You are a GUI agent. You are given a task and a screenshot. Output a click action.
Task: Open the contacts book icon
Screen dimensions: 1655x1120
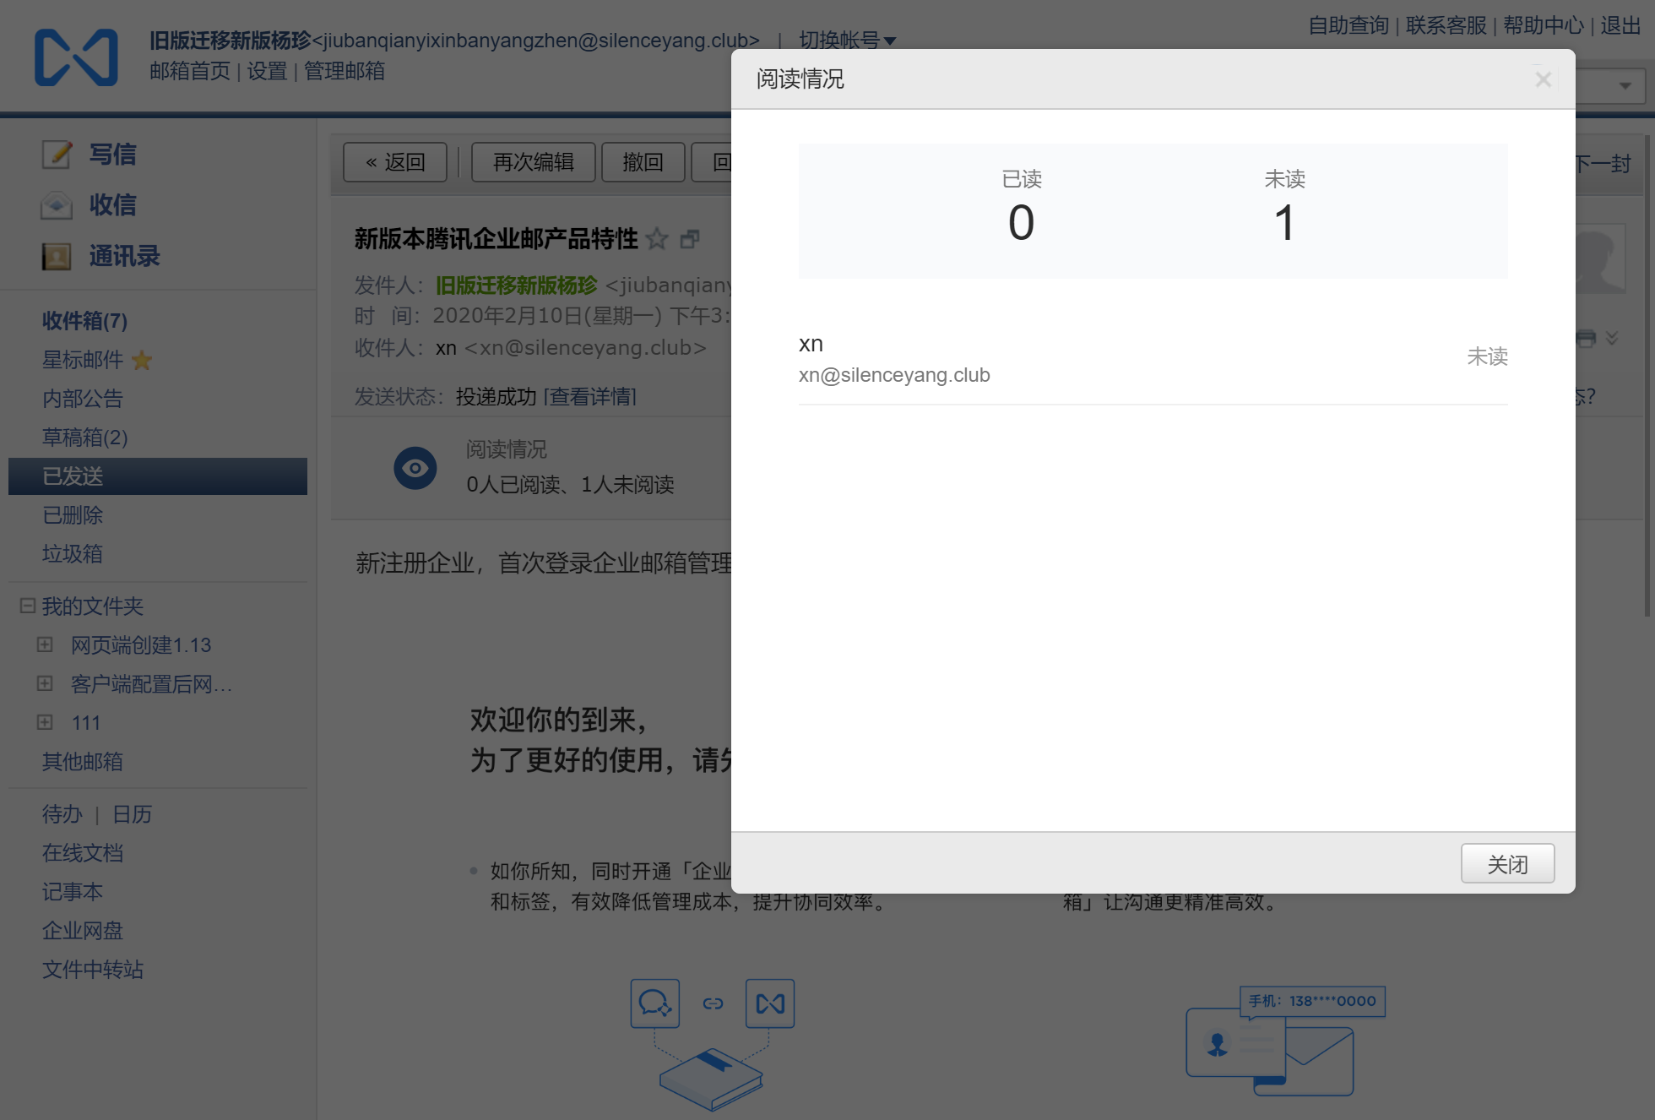[x=57, y=256]
